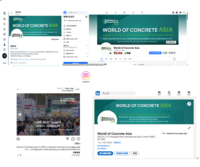Screen dimensions: 200x167
Task: Open LinkedIn Messaging nav icon
Action: 189,93
